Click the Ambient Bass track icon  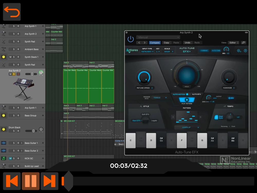point(3,49)
